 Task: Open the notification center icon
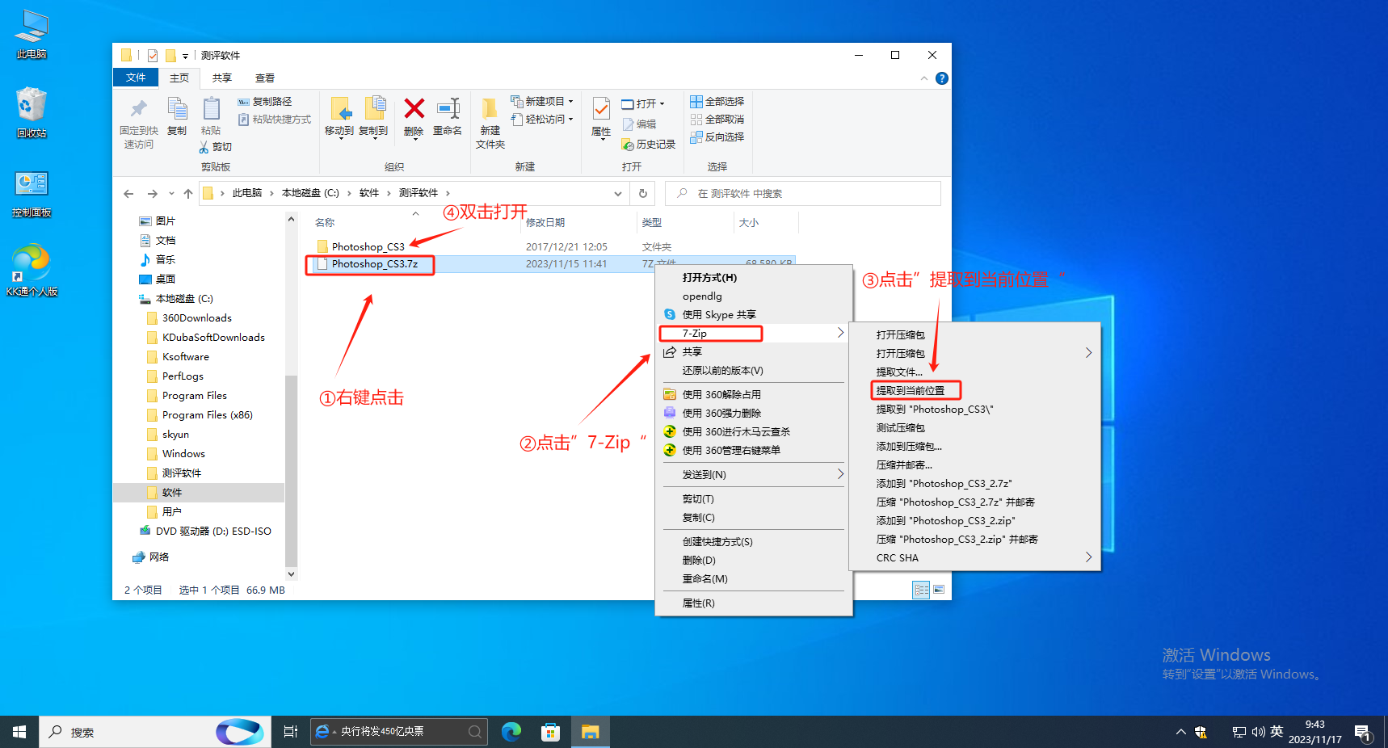(1363, 733)
